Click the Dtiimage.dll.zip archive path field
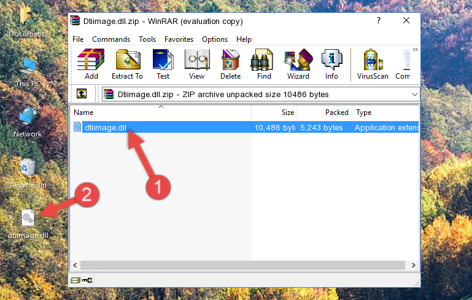Viewport: 472px width, 300px height. point(261,95)
